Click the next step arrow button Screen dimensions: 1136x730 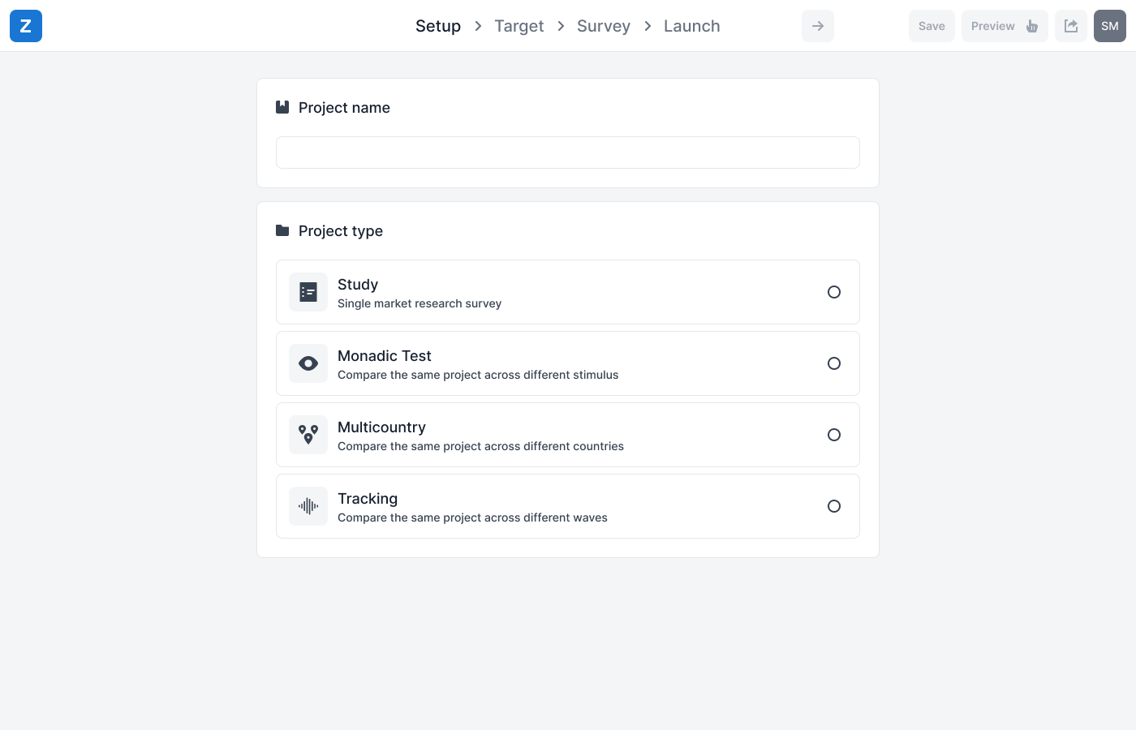tap(817, 26)
